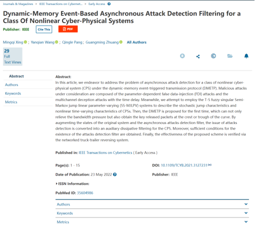Click the share icon
This screenshot has height=226, width=255.
pos(198,56)
